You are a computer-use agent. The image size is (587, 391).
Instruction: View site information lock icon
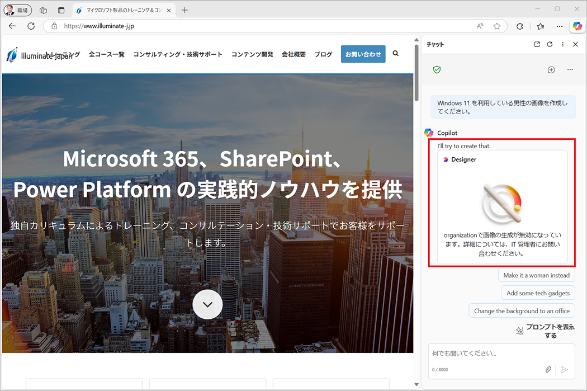click(x=54, y=26)
